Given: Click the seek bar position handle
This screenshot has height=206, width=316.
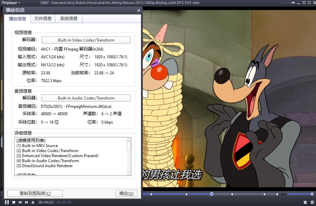Looking at the screenshot, I should (x=212, y=194).
